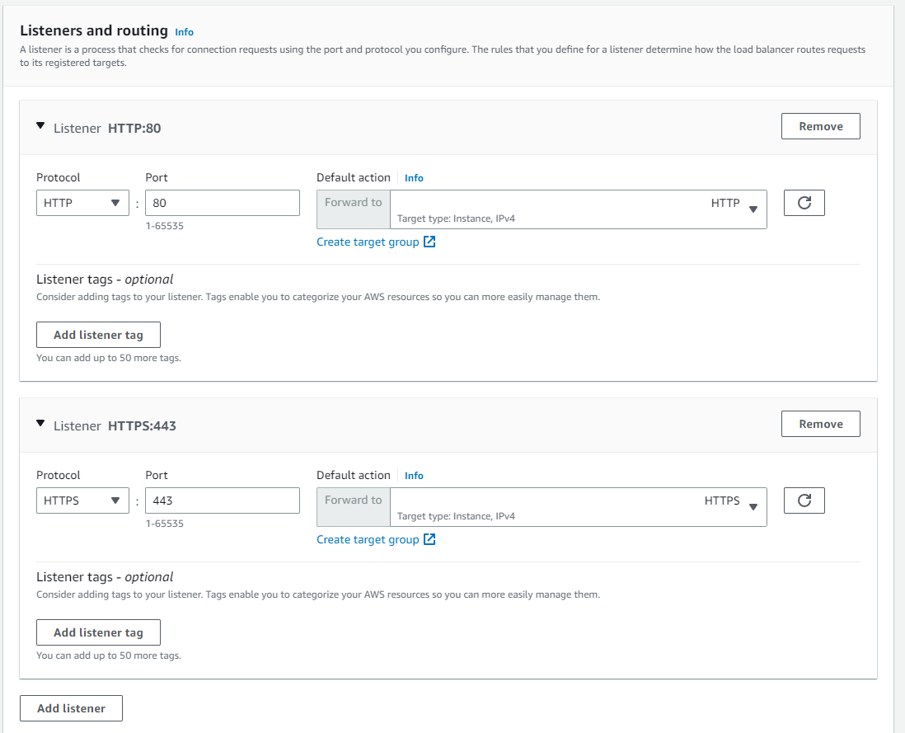The width and height of the screenshot is (905, 733).
Task: Click Create target group link under HTTP:80
Action: 368,242
